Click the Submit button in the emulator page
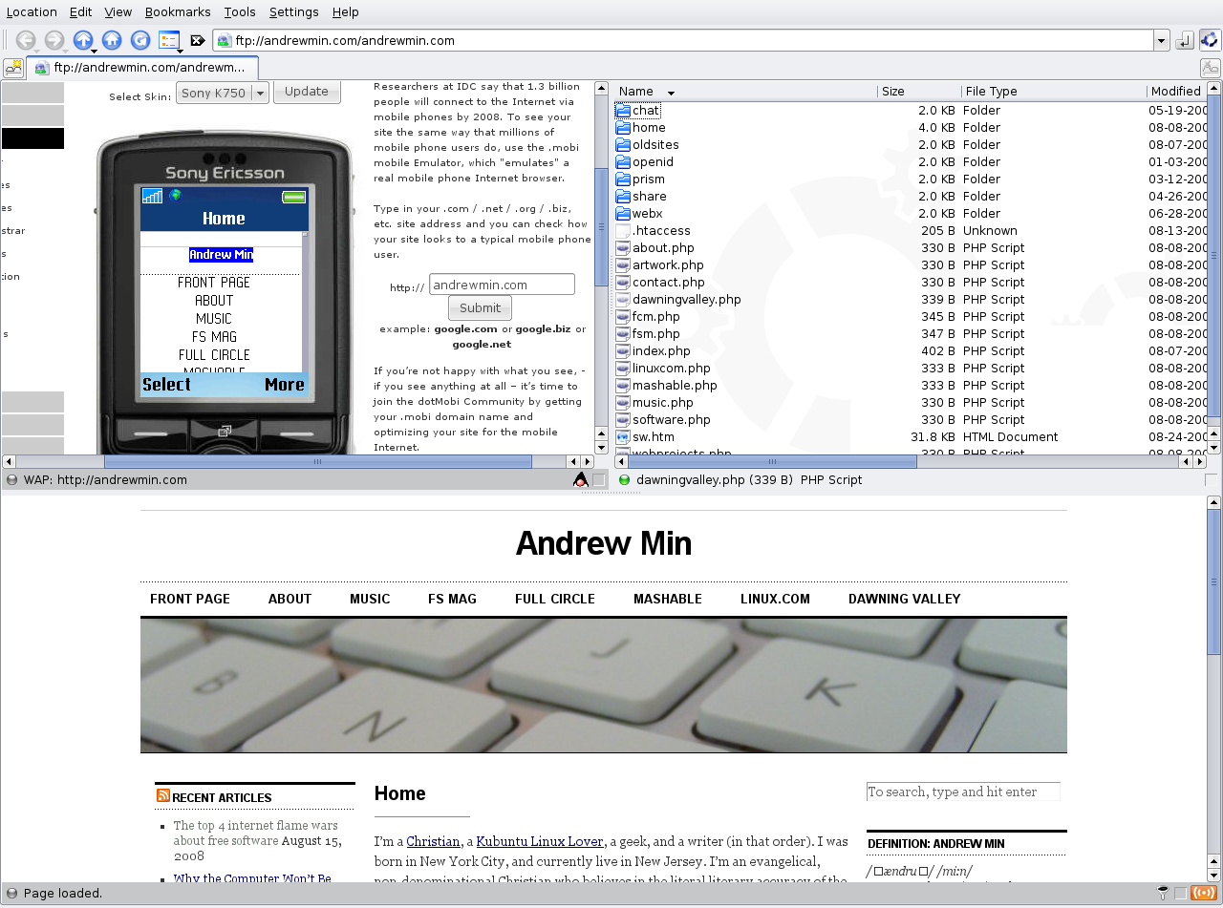1223x908 pixels. tap(480, 307)
